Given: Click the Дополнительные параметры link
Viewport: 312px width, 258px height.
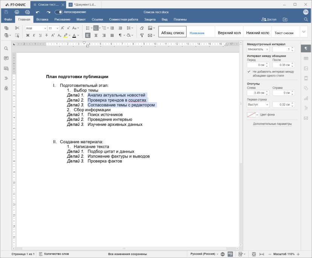Looking at the screenshot, I should [272, 124].
